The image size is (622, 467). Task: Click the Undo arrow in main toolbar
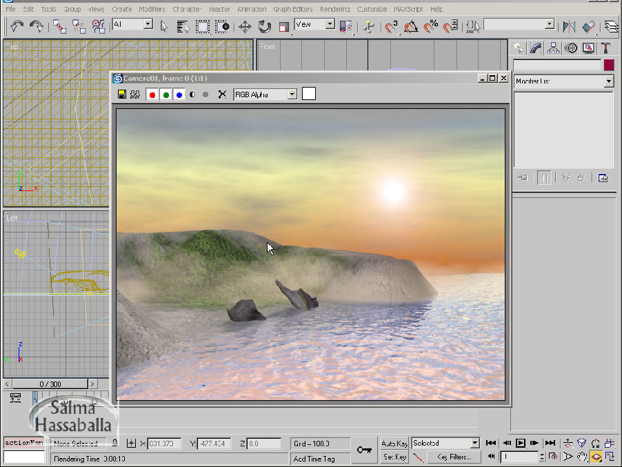point(17,26)
